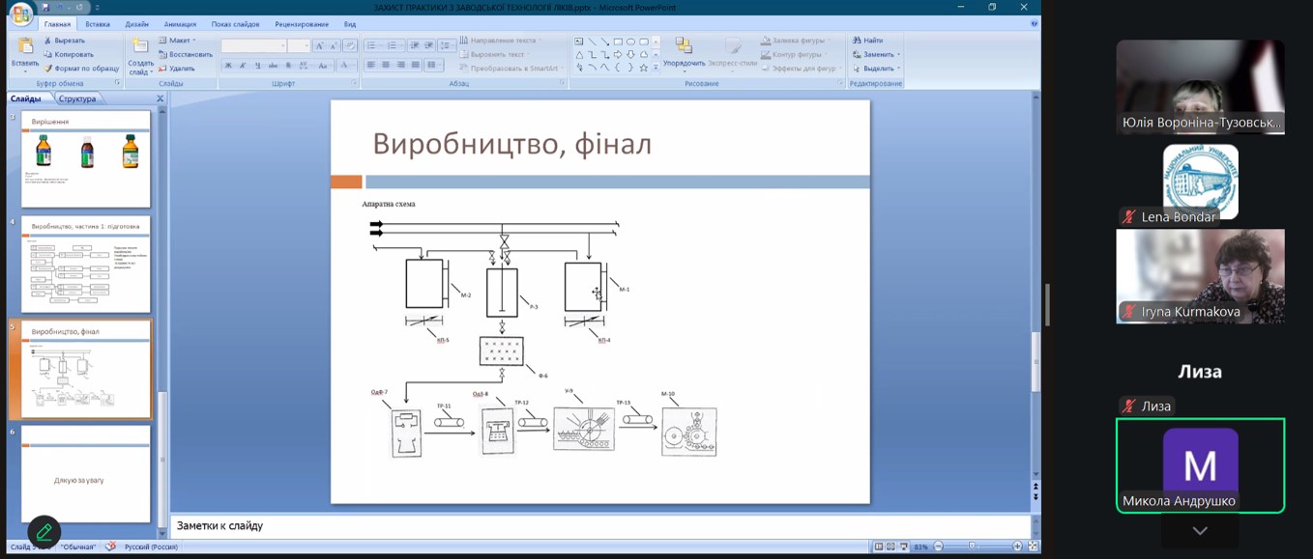Click the Office round button
1313x559 pixels.
pyautogui.click(x=20, y=14)
